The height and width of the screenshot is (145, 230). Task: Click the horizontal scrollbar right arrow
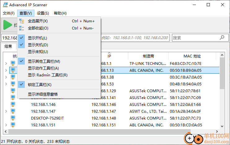pyautogui.click(x=217, y=131)
